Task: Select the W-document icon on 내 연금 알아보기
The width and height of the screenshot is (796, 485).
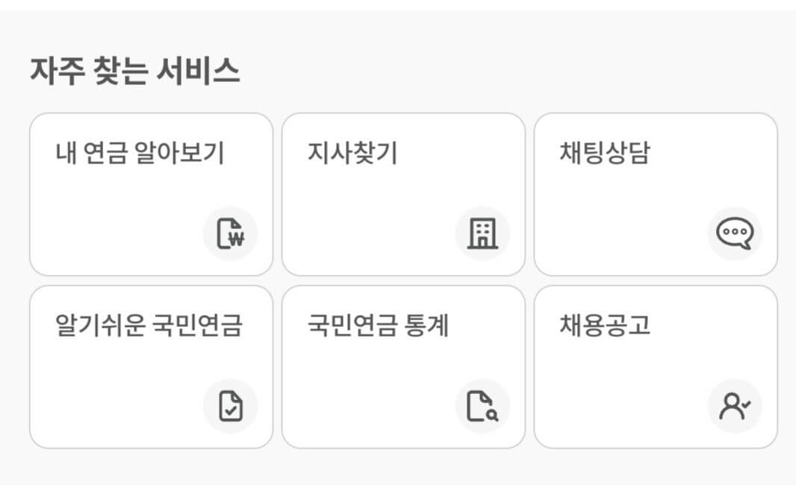Action: point(230,233)
